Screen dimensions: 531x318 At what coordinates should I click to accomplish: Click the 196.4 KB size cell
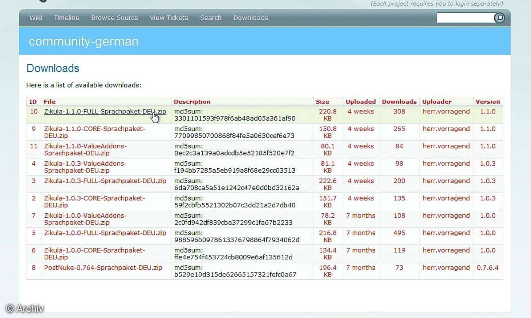(x=327, y=271)
